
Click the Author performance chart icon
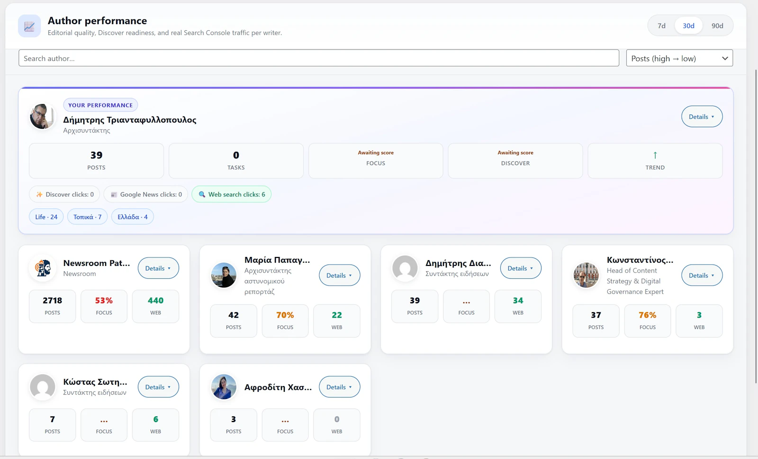pos(29,26)
